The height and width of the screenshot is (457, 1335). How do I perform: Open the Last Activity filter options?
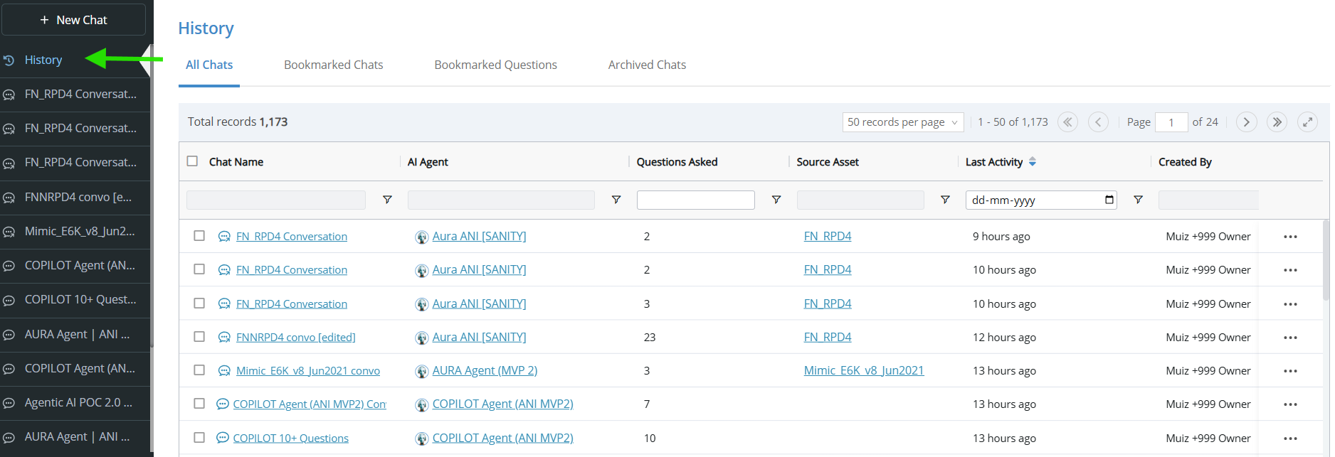point(1138,200)
